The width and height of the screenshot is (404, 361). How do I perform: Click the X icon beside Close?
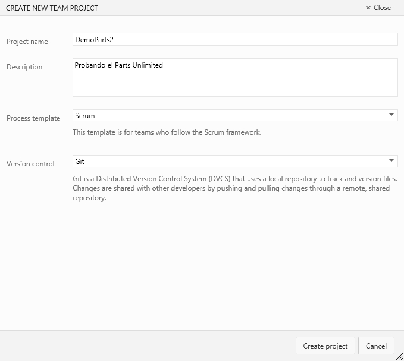(368, 8)
